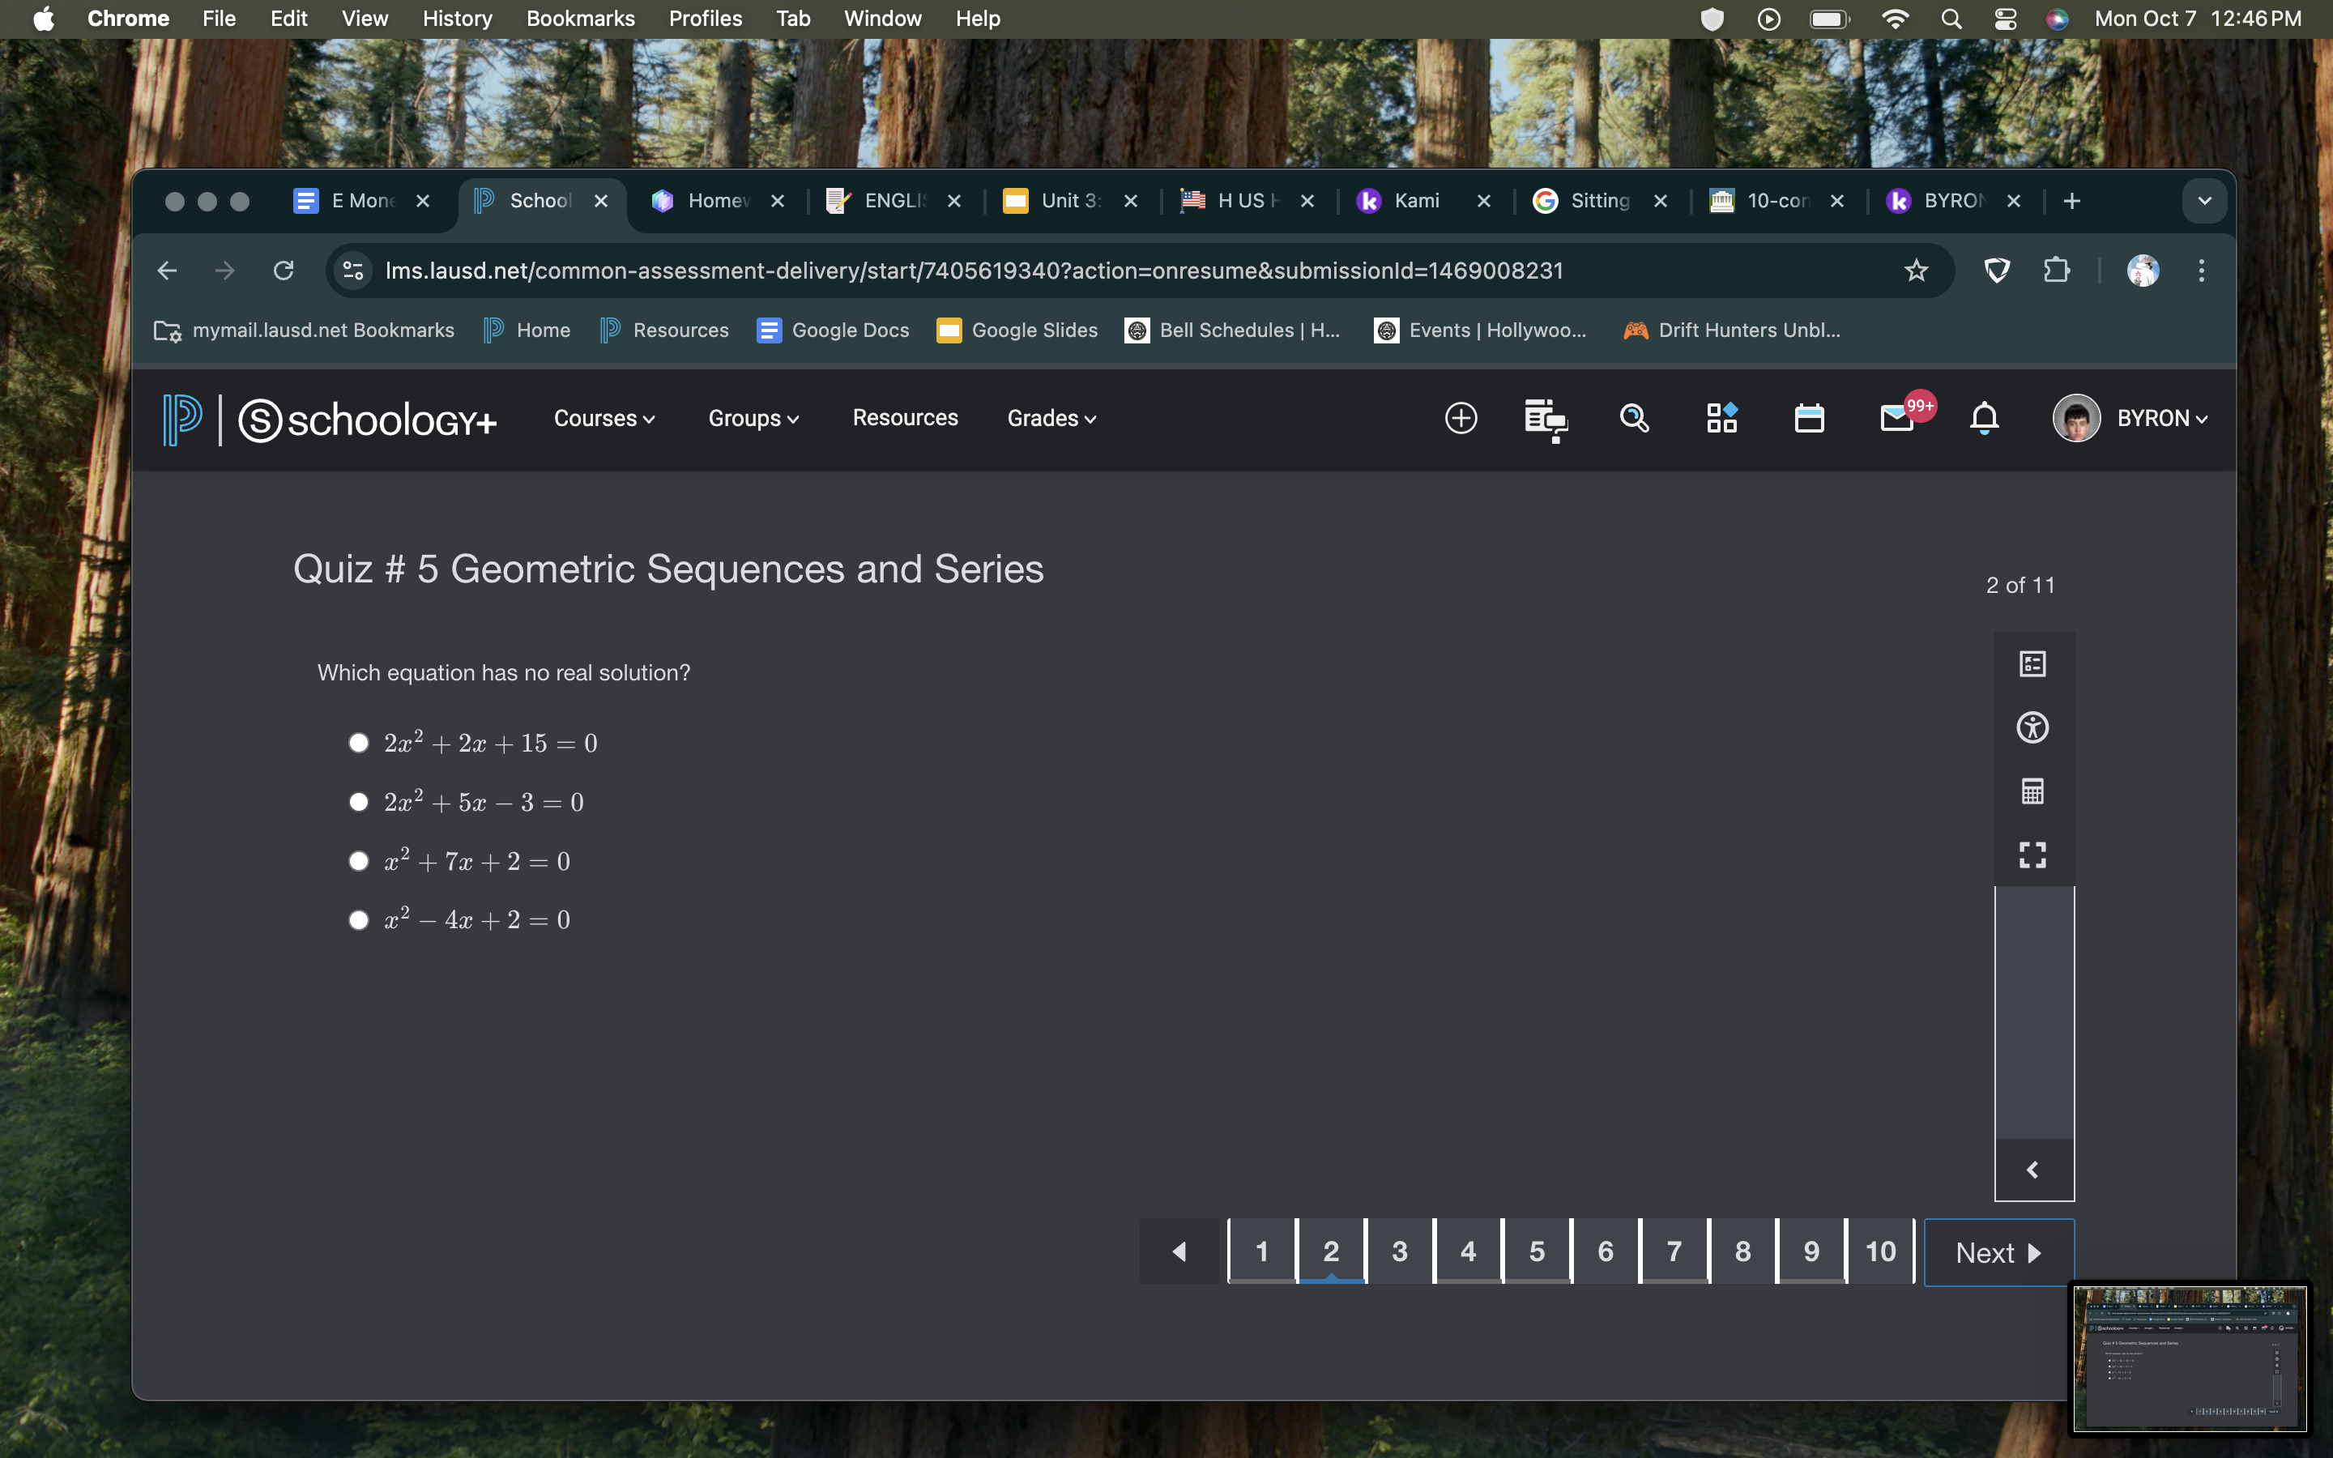2333x1458 pixels.
Task: Select answer x² − 4x + 2 = 0
Action: 359,919
